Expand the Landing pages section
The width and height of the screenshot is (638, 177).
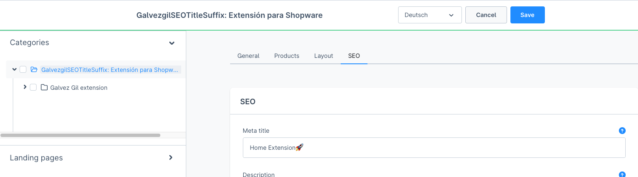click(x=171, y=157)
